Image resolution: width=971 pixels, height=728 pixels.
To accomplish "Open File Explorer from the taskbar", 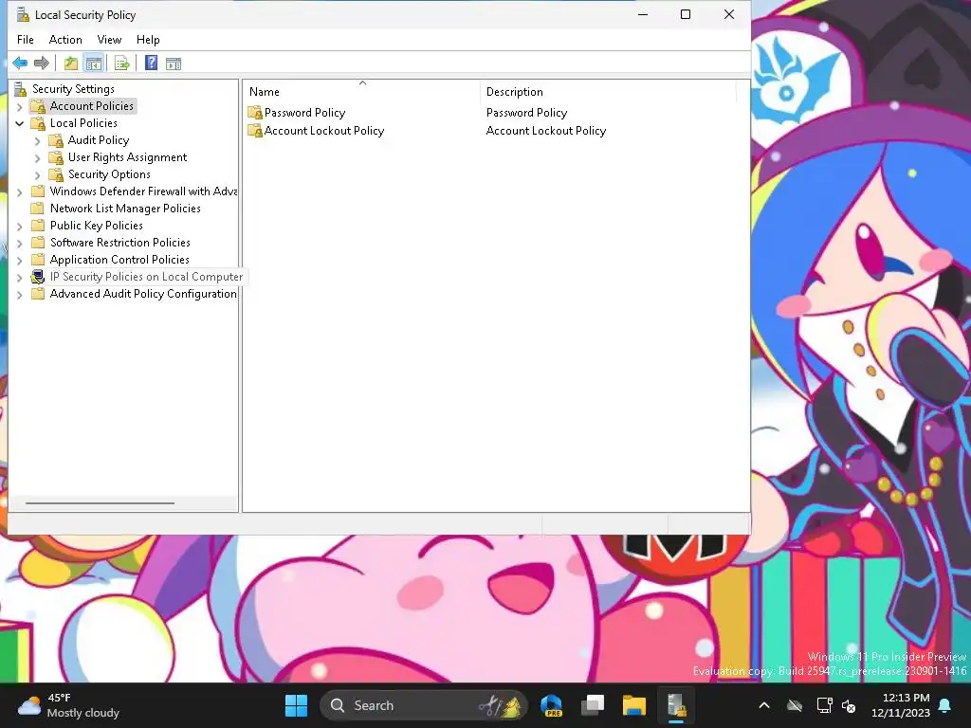I will coord(634,705).
